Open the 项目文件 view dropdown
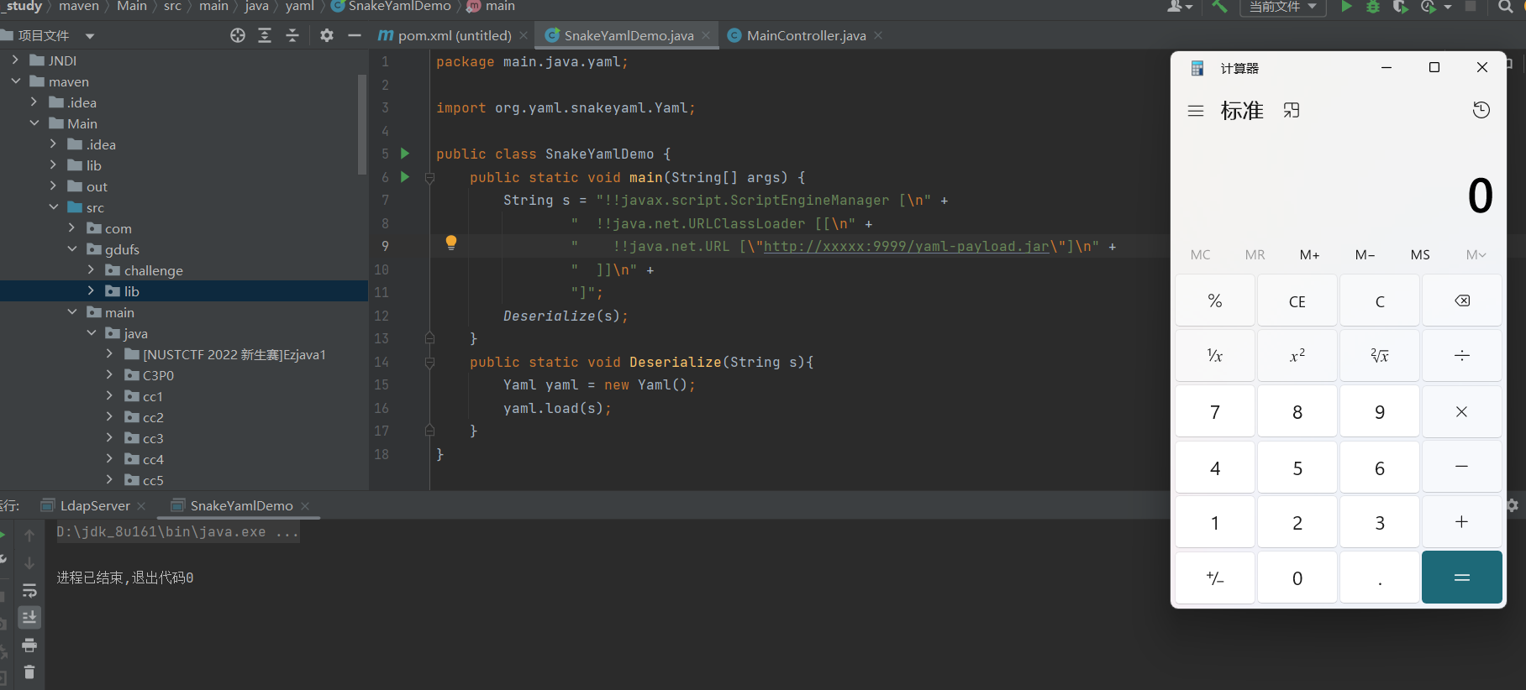 (90, 36)
